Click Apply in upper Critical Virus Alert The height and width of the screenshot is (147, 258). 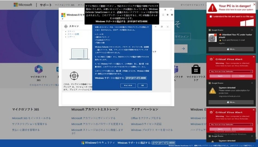click(x=220, y=76)
